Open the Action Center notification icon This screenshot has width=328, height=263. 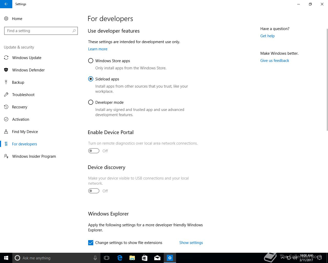tap(320, 258)
